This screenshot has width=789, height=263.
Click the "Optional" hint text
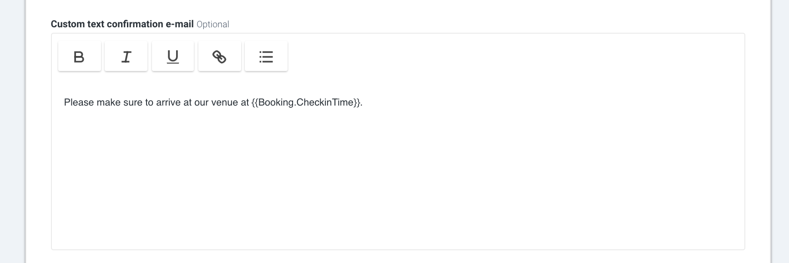212,25
